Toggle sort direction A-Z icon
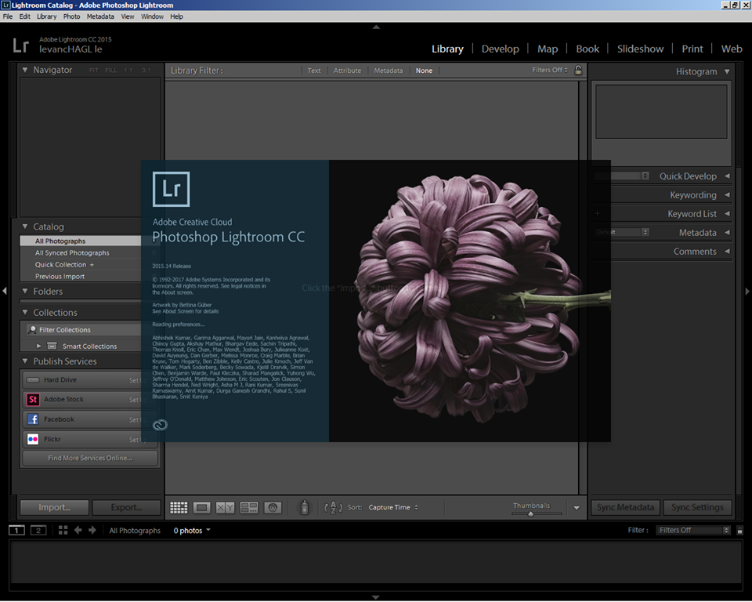The height and width of the screenshot is (602, 752). pos(334,507)
